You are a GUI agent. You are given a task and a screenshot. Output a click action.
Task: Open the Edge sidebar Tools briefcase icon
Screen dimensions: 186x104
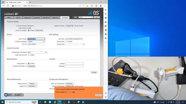coord(105,22)
